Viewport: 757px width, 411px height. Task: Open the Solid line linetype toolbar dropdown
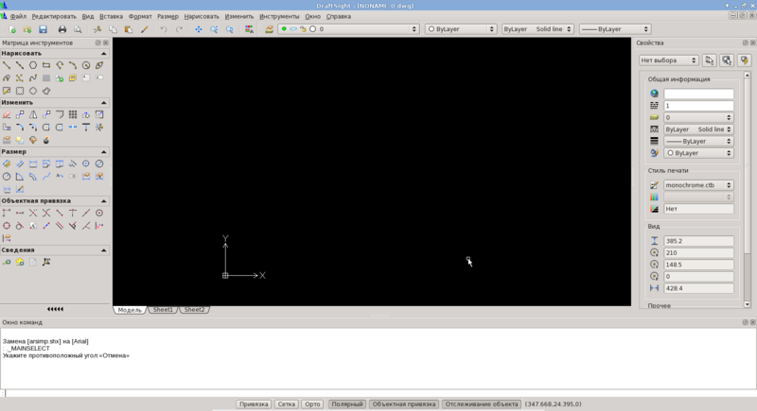(537, 29)
